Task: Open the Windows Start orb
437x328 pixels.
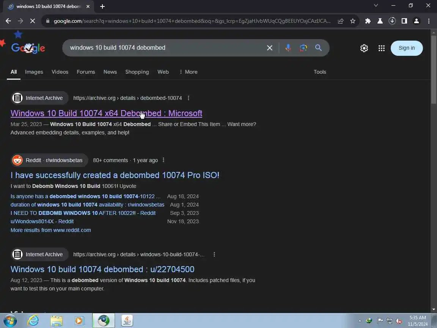Action: 10,321
